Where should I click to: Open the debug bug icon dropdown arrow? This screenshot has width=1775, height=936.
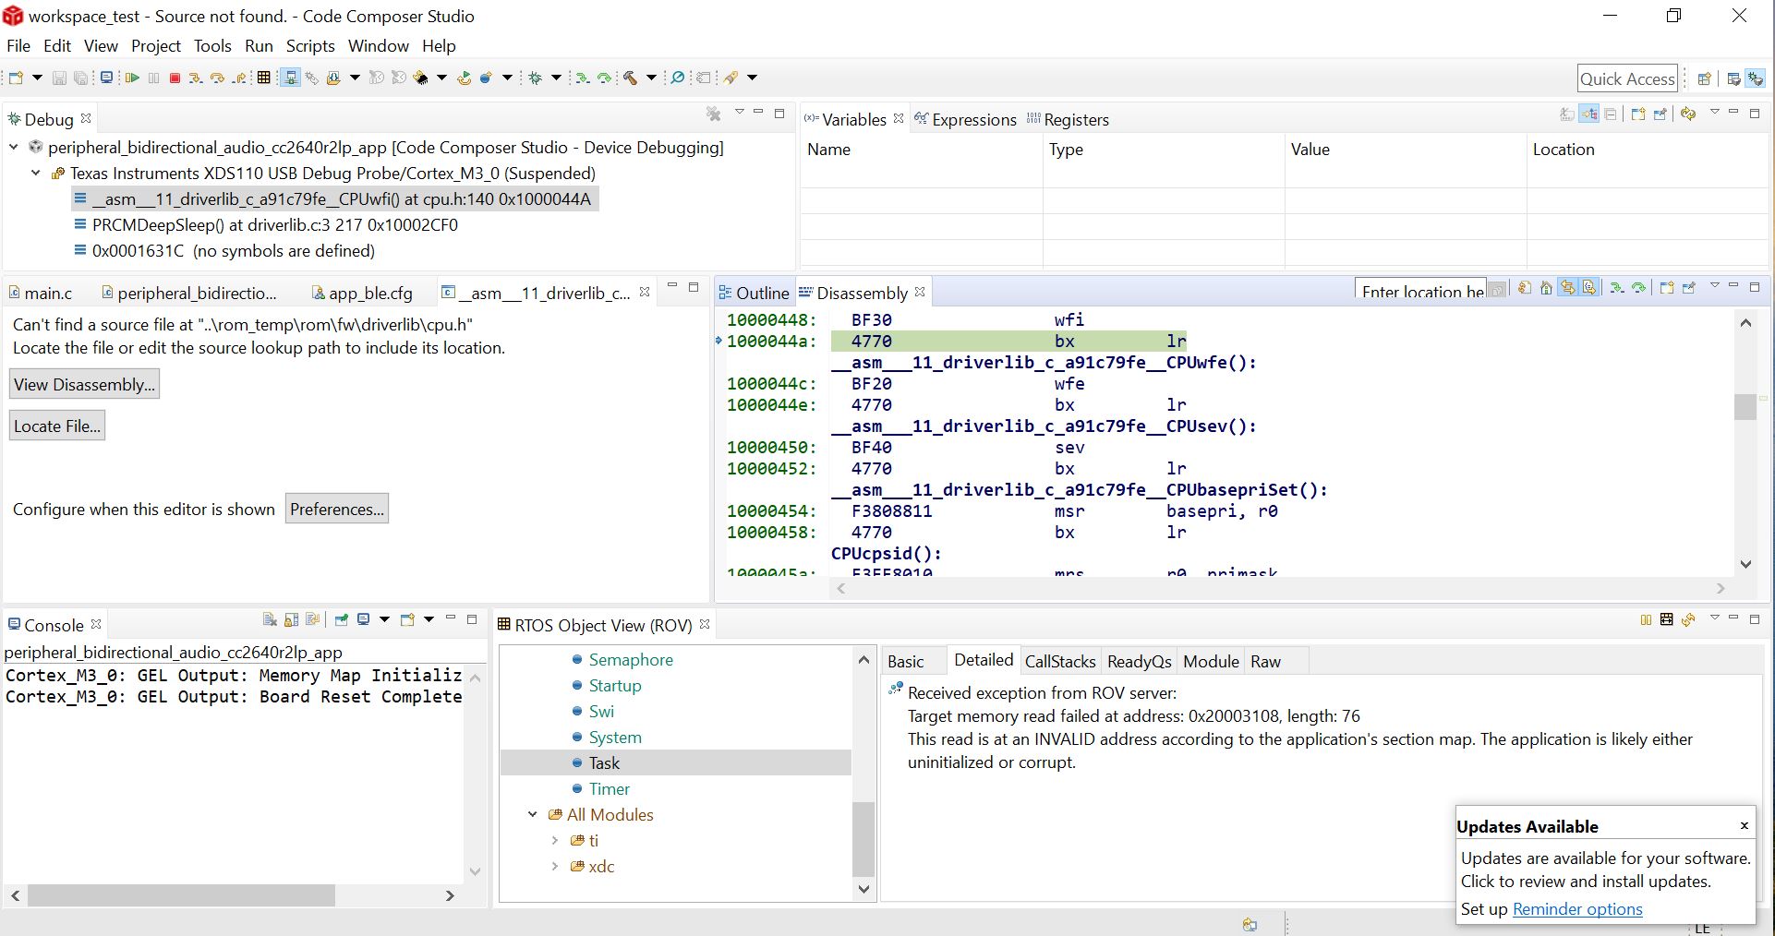[x=556, y=78]
